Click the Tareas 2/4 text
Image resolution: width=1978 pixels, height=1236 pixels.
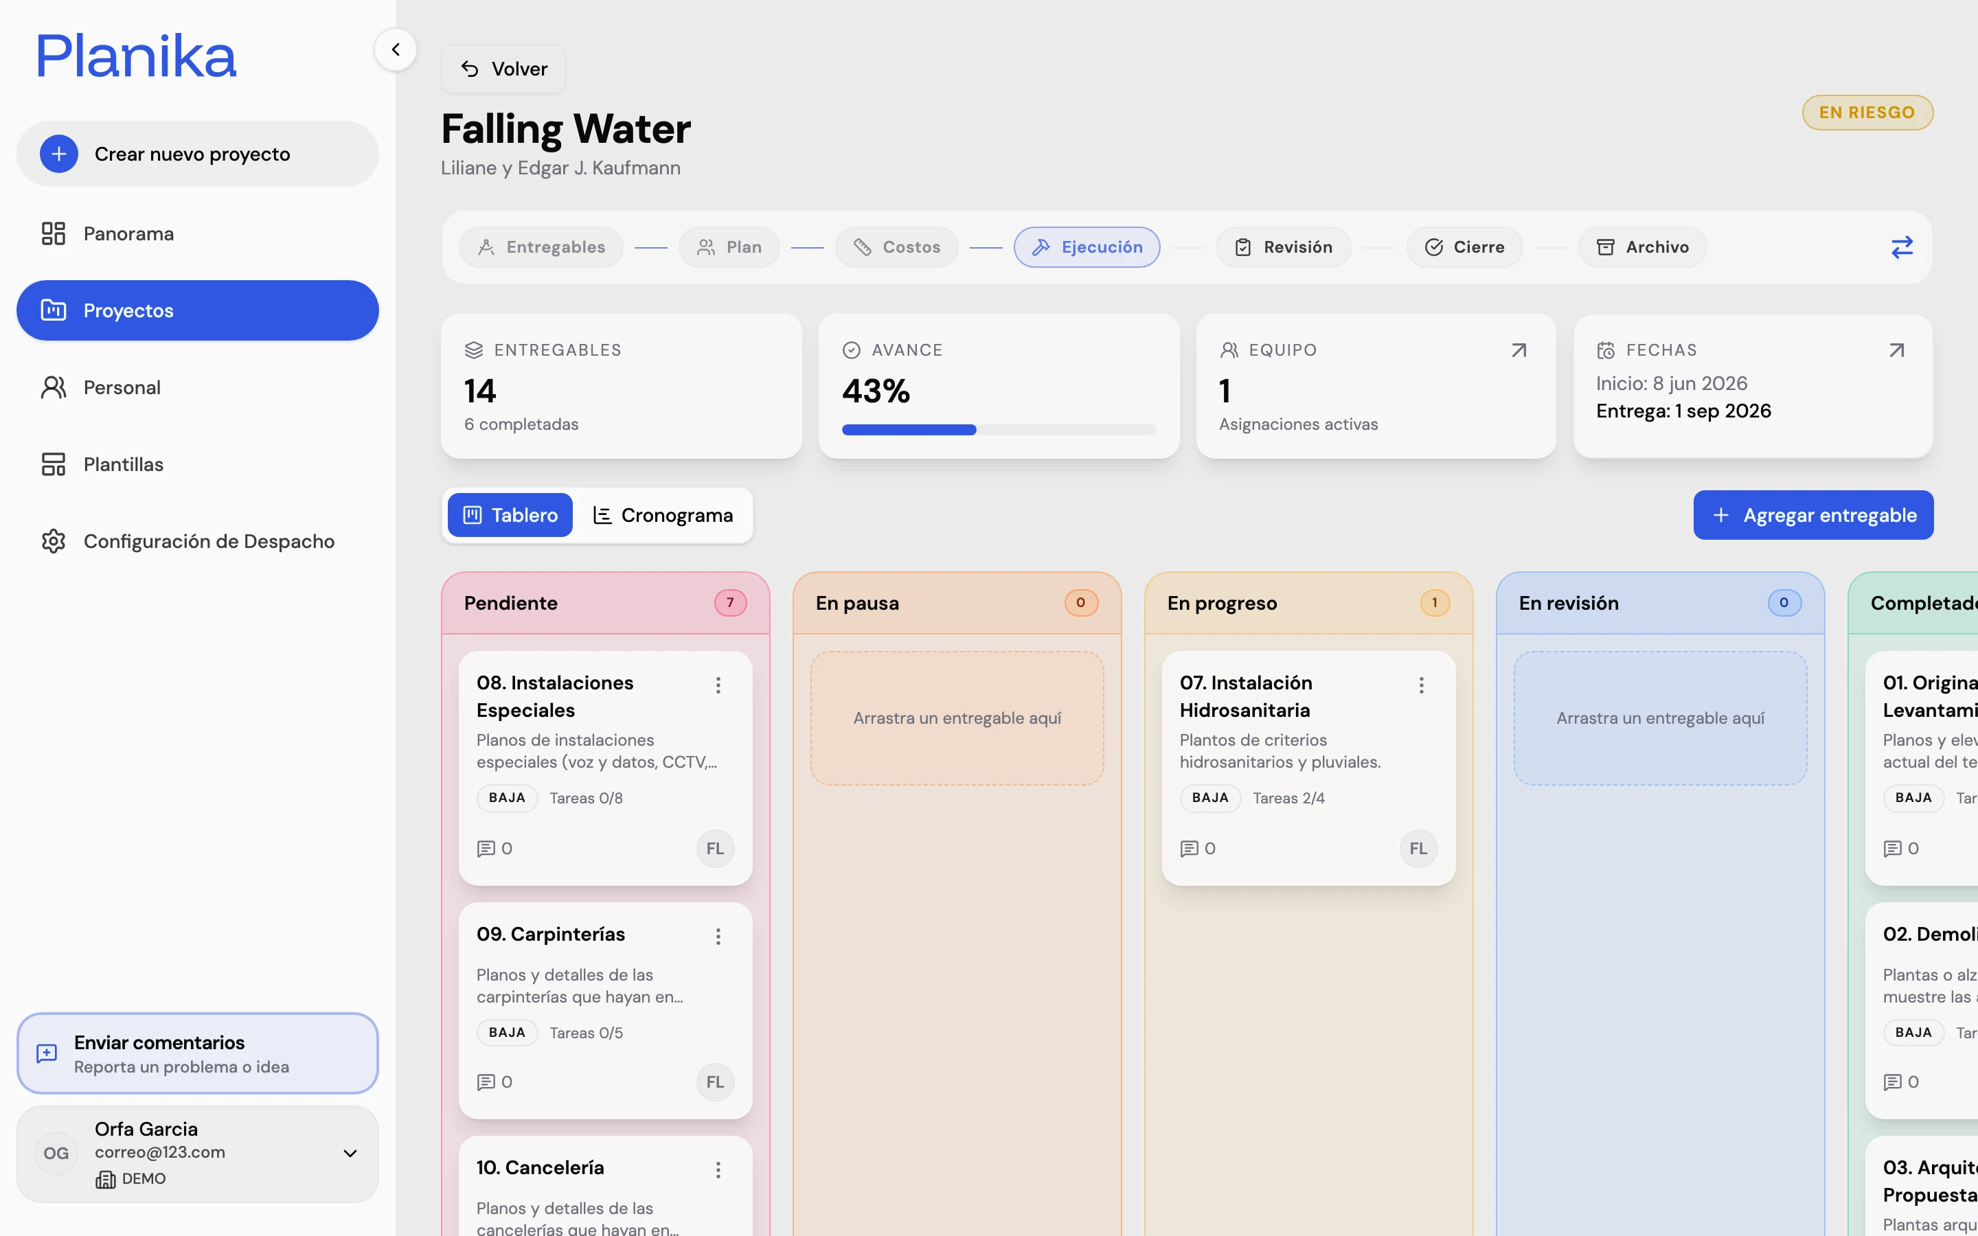point(1289,798)
